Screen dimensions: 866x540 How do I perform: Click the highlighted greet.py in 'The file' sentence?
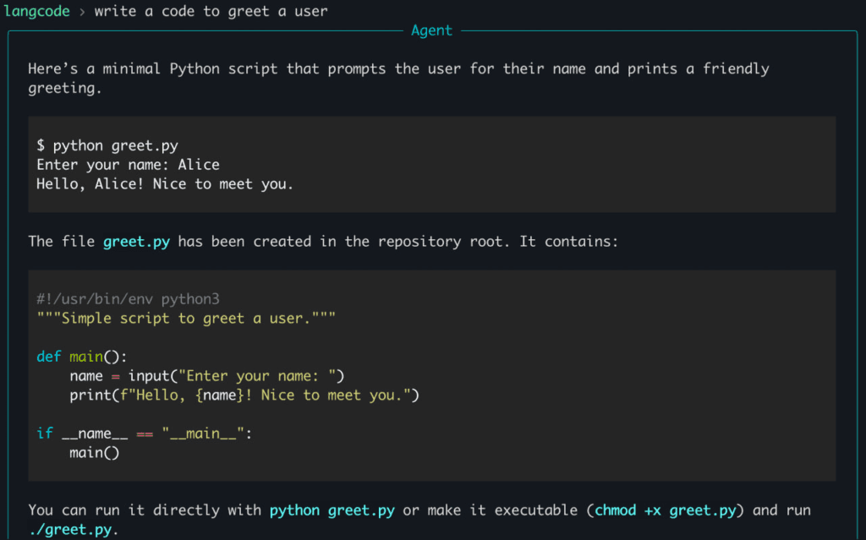coord(136,242)
